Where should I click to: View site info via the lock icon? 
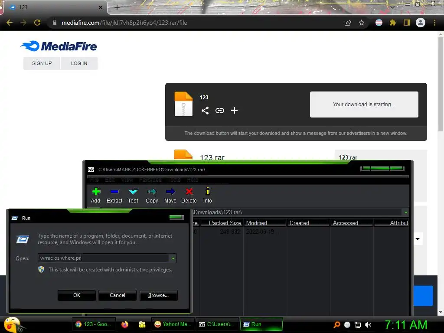[x=55, y=23]
